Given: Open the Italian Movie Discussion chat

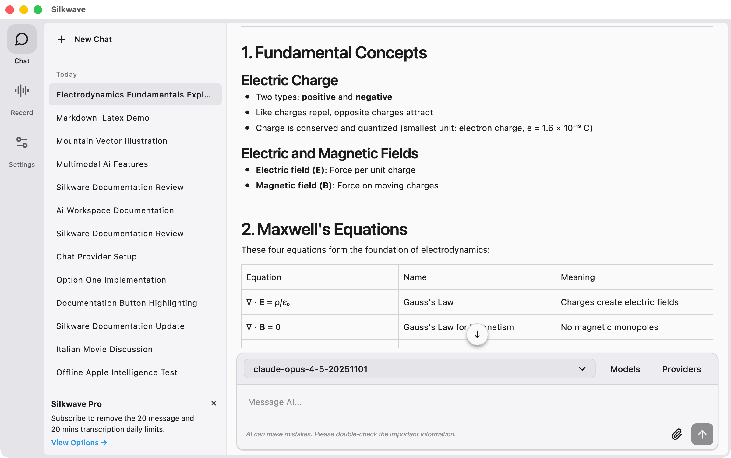Looking at the screenshot, I should (x=104, y=349).
